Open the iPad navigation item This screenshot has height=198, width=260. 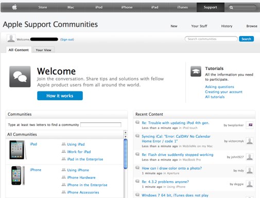[x=154, y=7]
